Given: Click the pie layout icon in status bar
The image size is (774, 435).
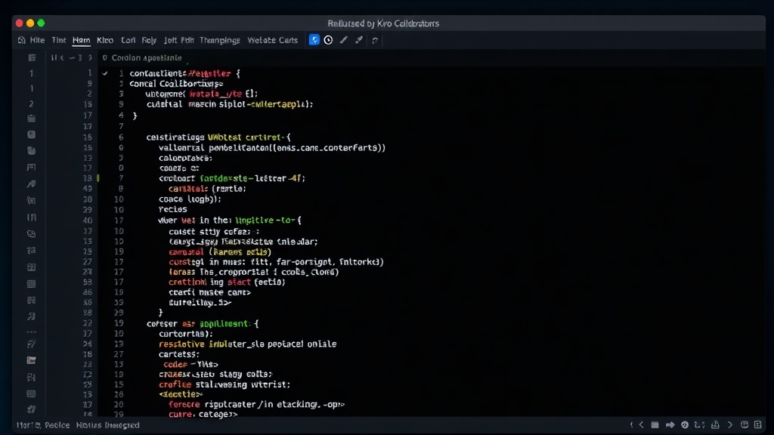Looking at the screenshot, I should tap(745, 424).
